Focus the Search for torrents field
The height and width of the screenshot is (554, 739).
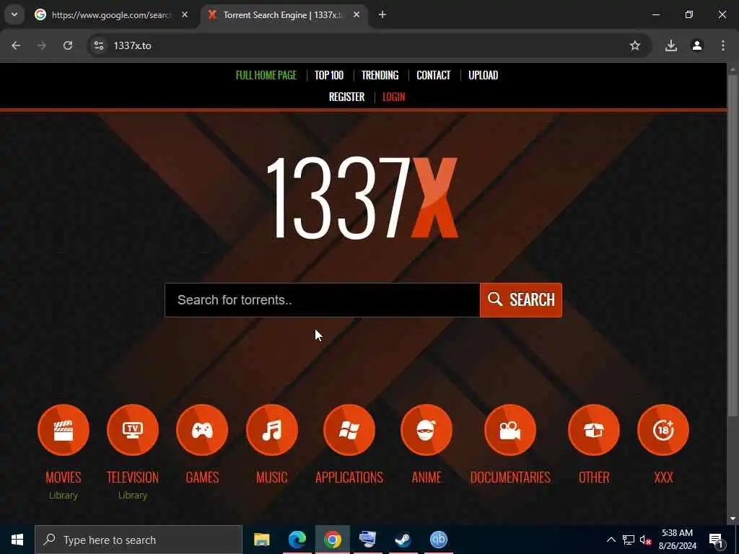click(x=323, y=300)
